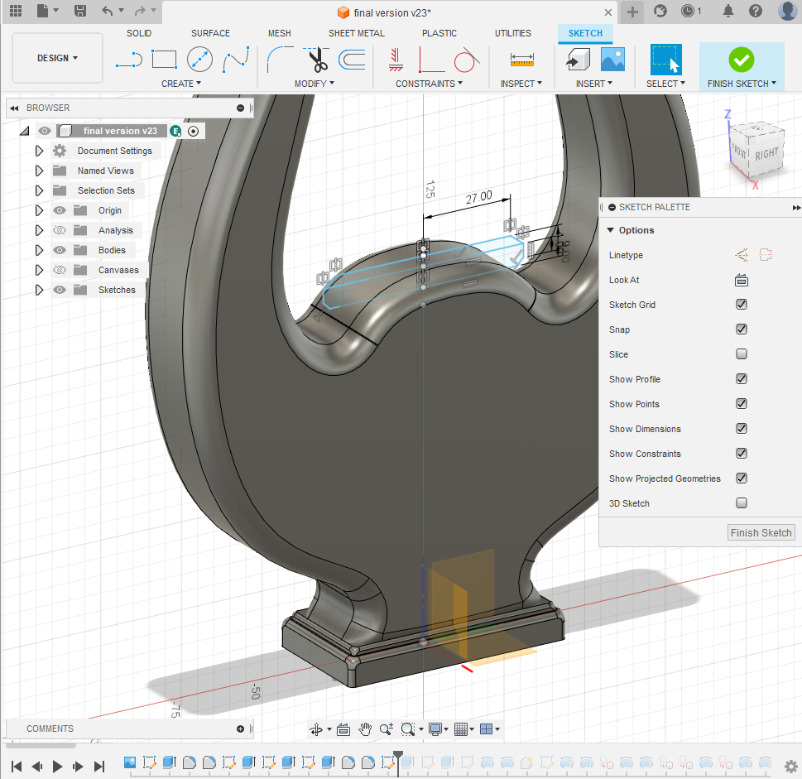Open the DESIGN workspace dropdown
The image size is (802, 779).
[58, 58]
